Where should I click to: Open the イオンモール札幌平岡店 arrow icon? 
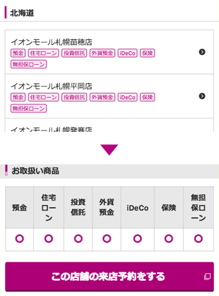pos(202,96)
